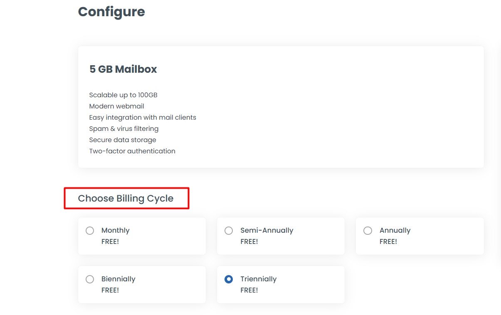Select the Semi-Annually radio button circle
The height and width of the screenshot is (315, 501).
point(229,231)
